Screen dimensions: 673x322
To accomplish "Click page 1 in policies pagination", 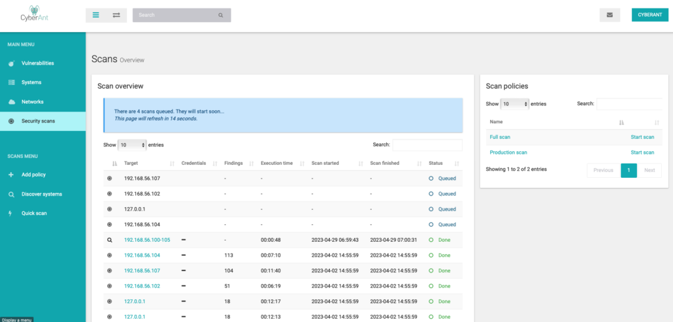I will click(x=629, y=170).
